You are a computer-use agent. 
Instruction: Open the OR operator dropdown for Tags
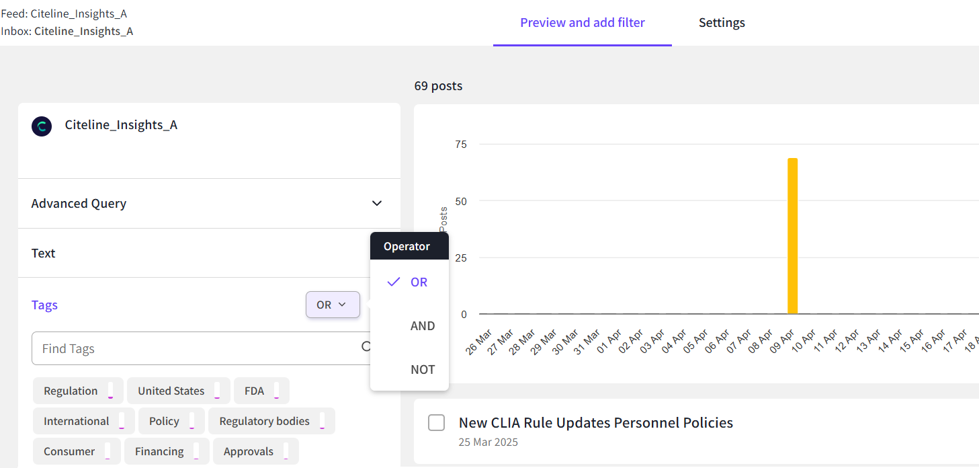(x=333, y=305)
